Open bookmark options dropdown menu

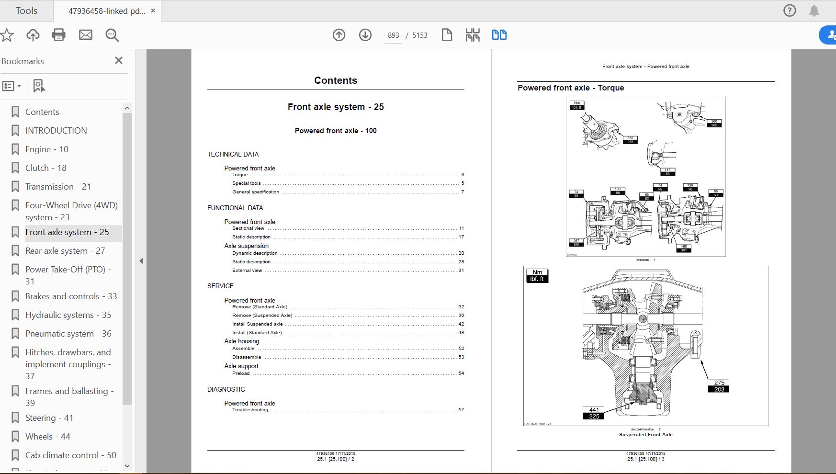coord(12,86)
